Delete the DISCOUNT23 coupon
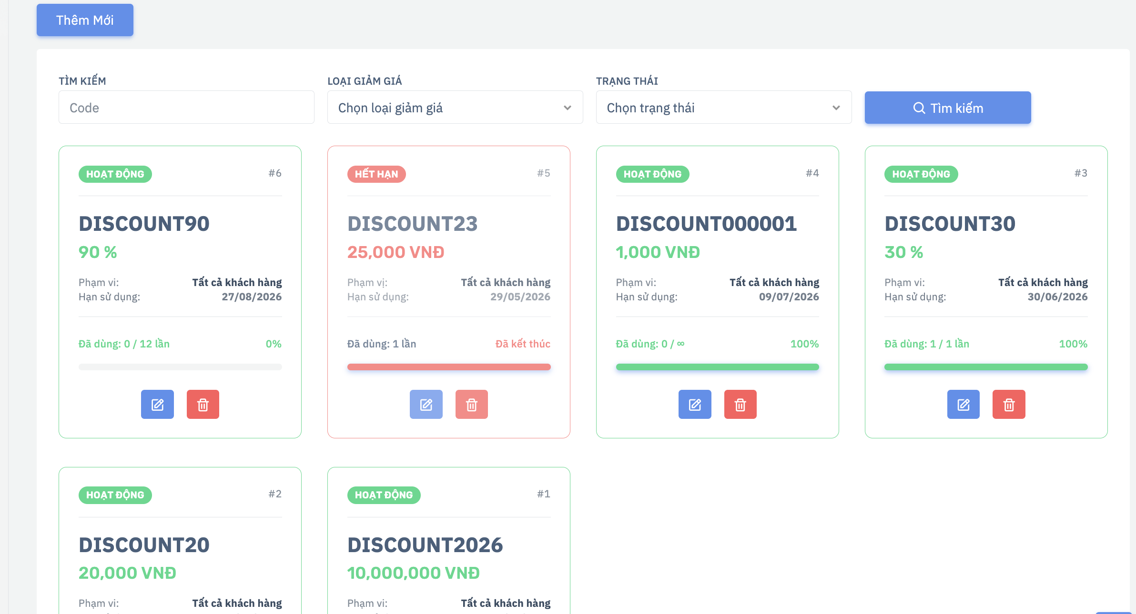 pyautogui.click(x=472, y=405)
